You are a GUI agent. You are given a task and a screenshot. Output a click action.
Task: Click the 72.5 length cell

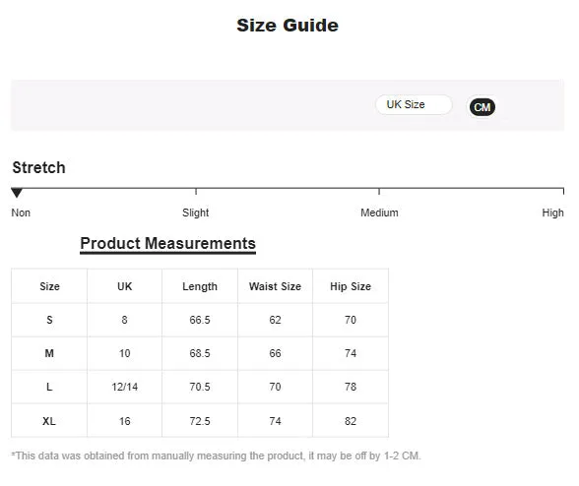tap(200, 421)
